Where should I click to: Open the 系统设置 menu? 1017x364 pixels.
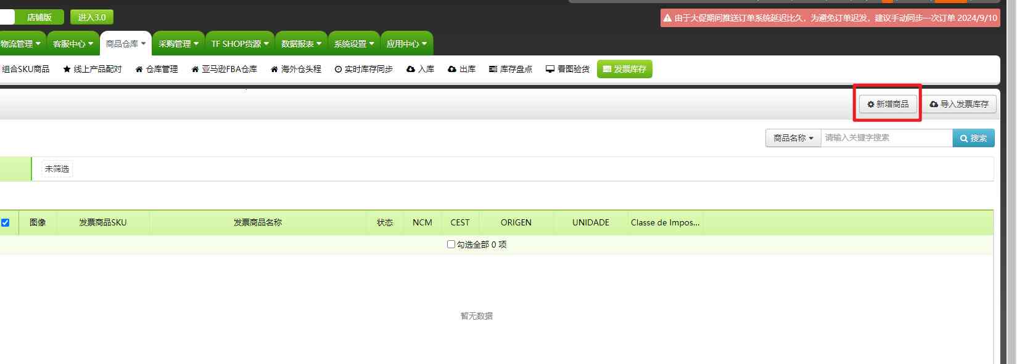pos(354,44)
